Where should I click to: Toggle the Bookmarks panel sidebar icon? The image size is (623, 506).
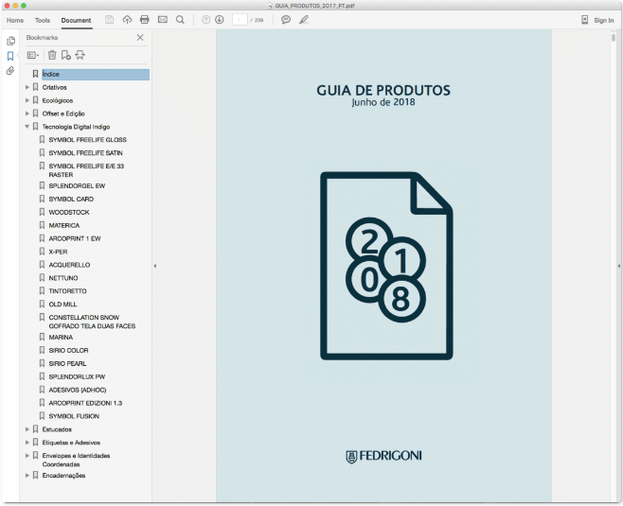pos(10,56)
